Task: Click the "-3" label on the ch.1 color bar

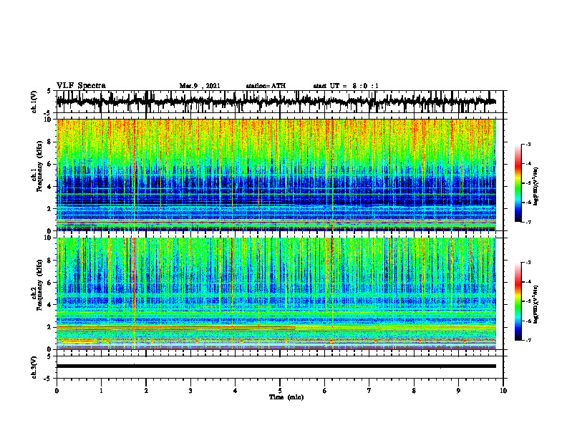Action: point(528,144)
